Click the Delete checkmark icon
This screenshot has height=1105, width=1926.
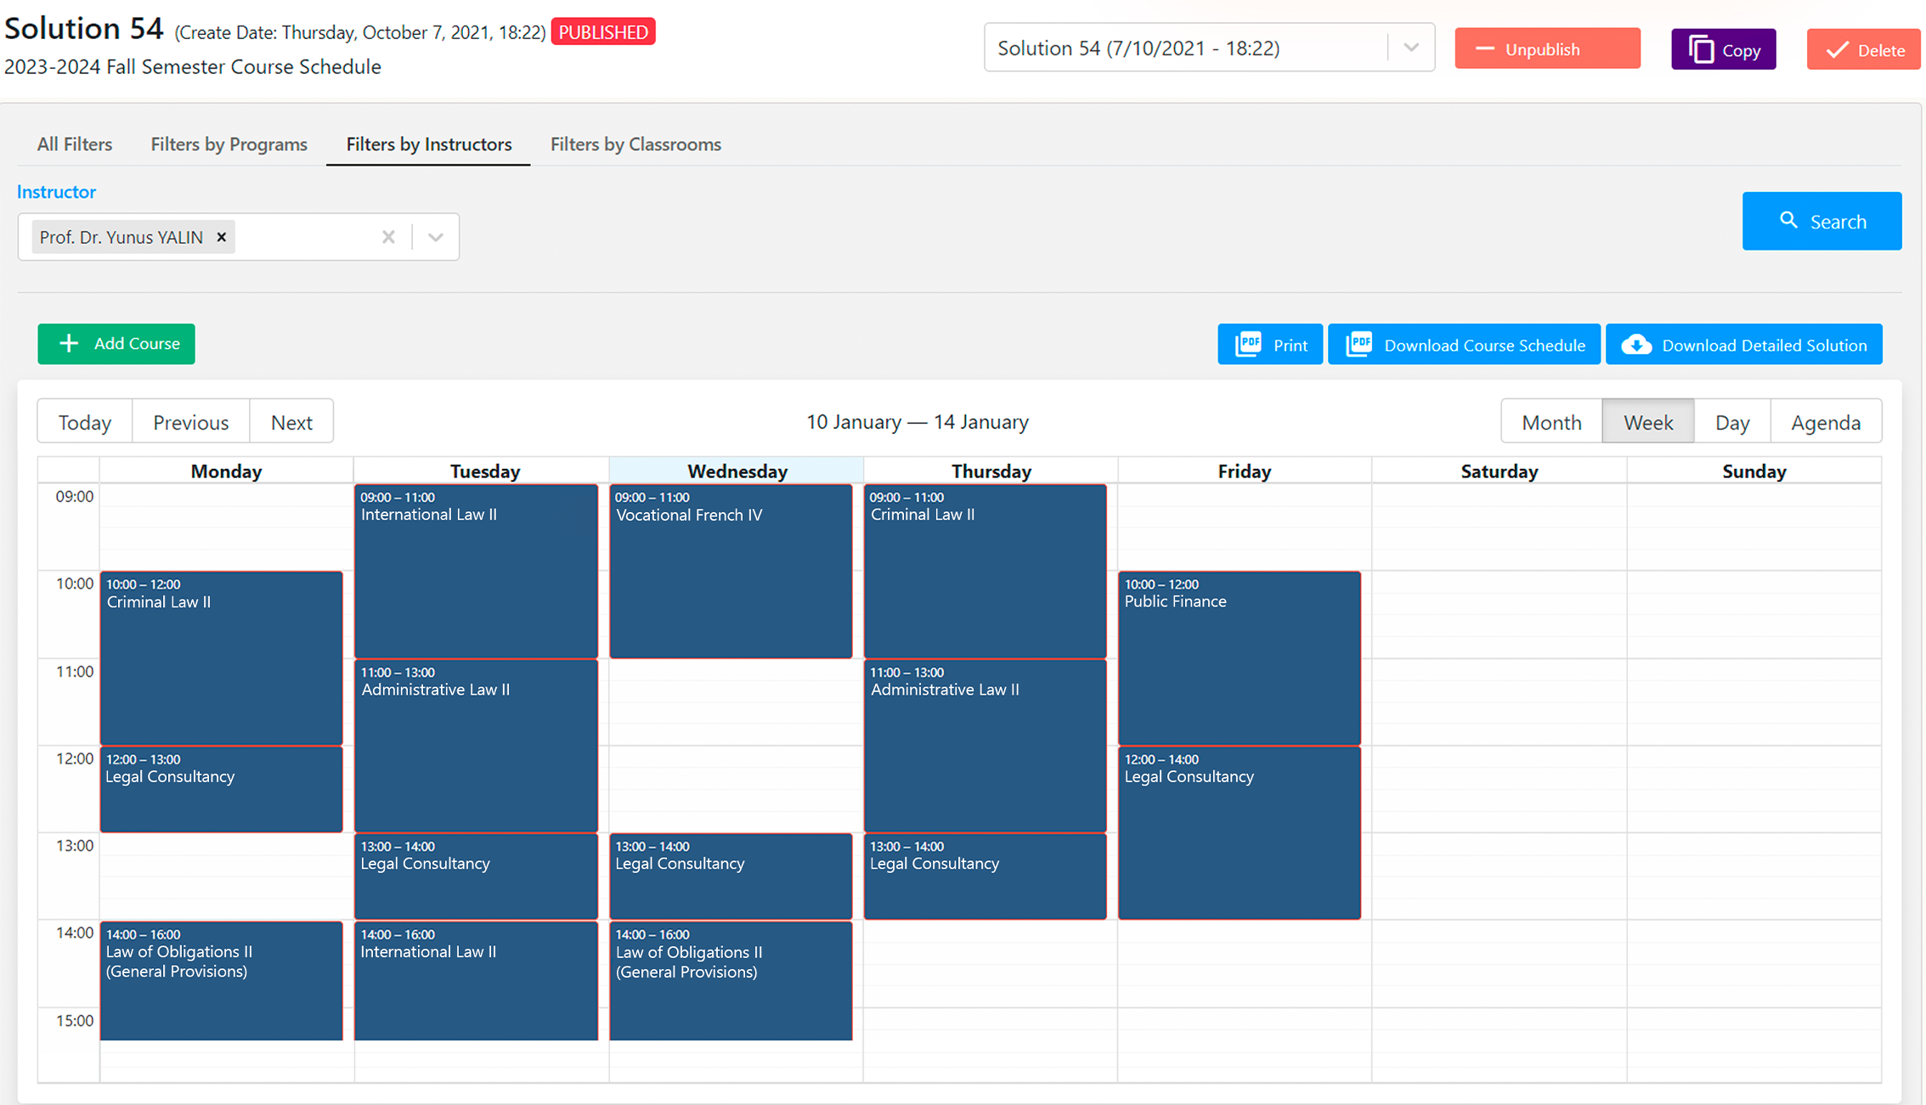click(1837, 50)
